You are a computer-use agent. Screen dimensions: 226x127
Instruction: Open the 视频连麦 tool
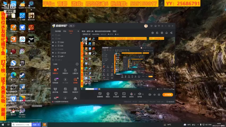coord(55,81)
